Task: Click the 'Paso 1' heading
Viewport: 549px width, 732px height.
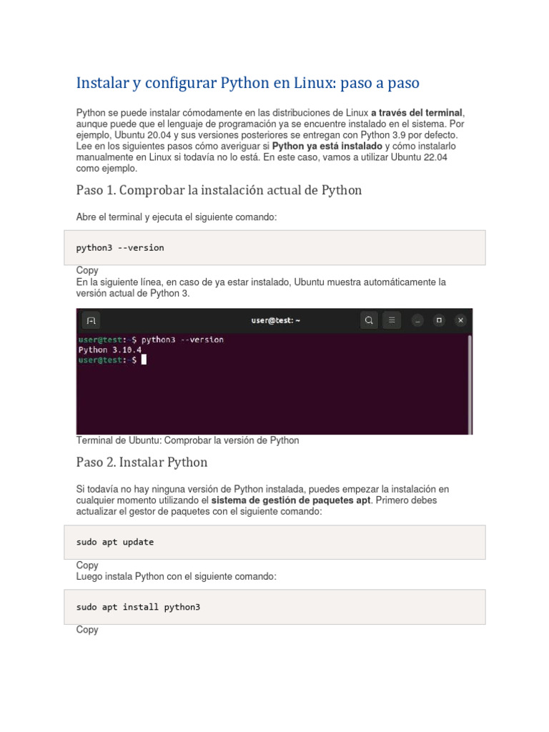Action: click(x=219, y=190)
